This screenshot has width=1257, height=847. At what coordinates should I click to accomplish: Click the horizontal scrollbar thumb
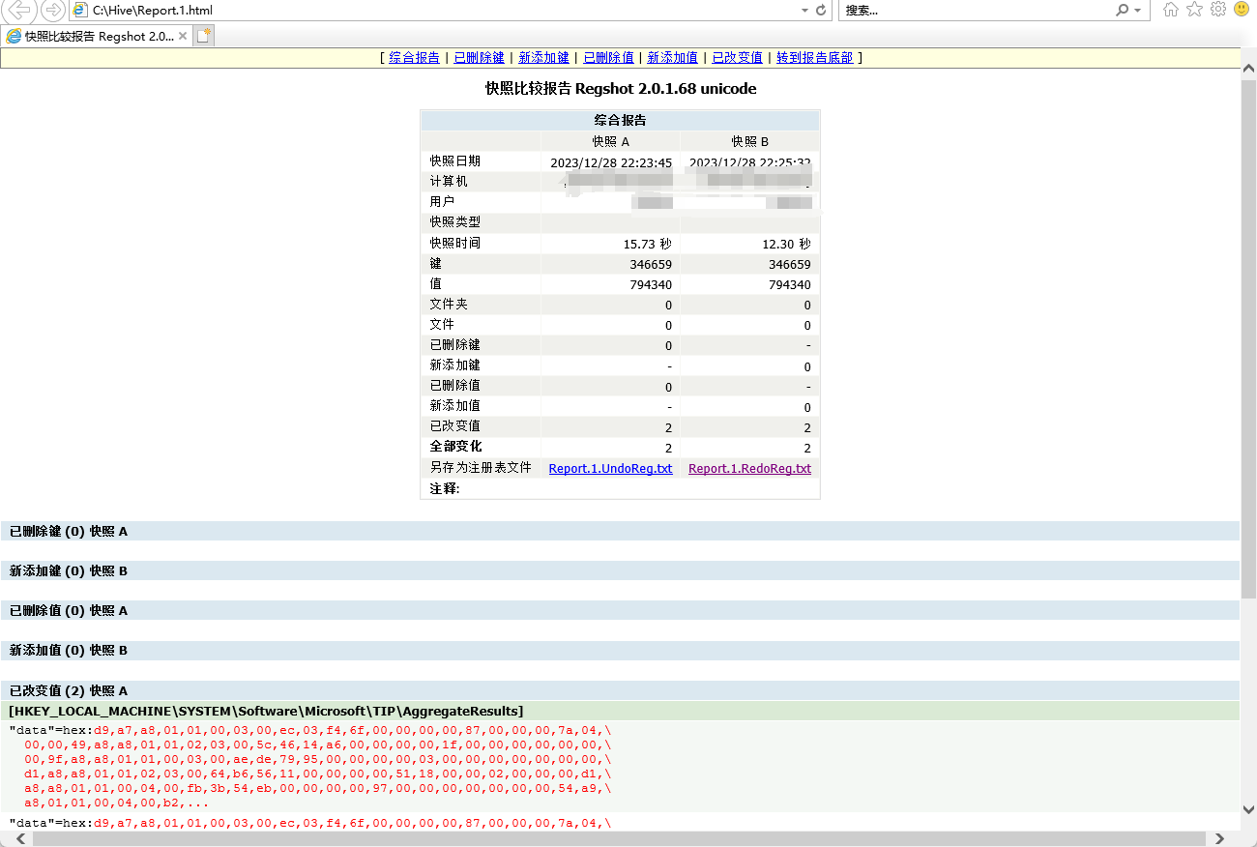[x=619, y=838]
